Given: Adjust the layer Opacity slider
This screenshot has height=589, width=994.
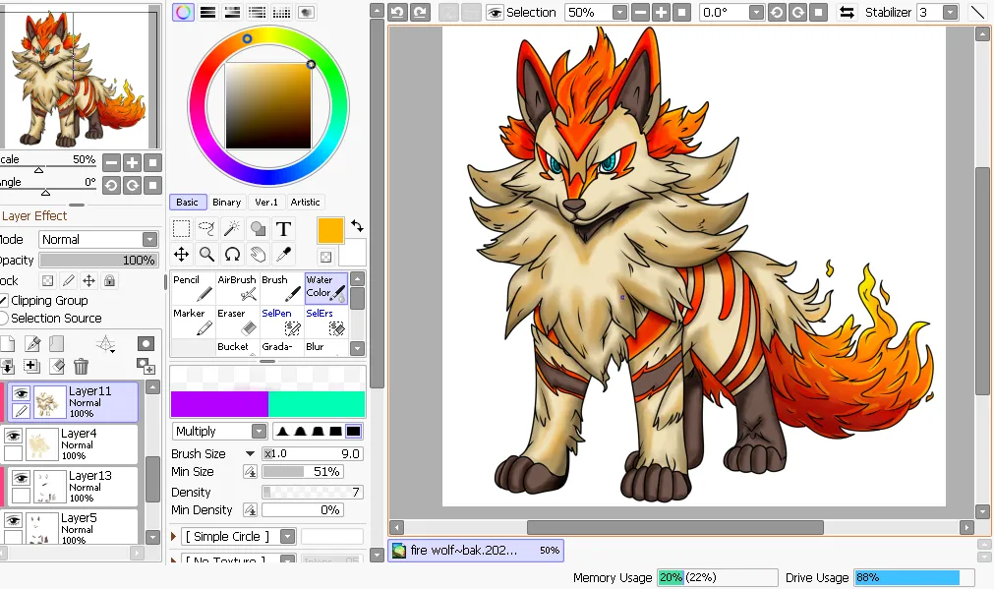Looking at the screenshot, I should pyautogui.click(x=98, y=260).
